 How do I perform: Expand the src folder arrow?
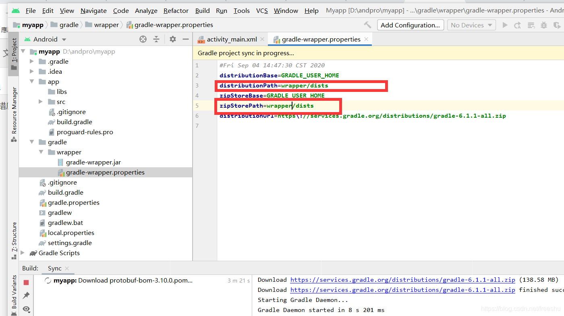coord(41,102)
